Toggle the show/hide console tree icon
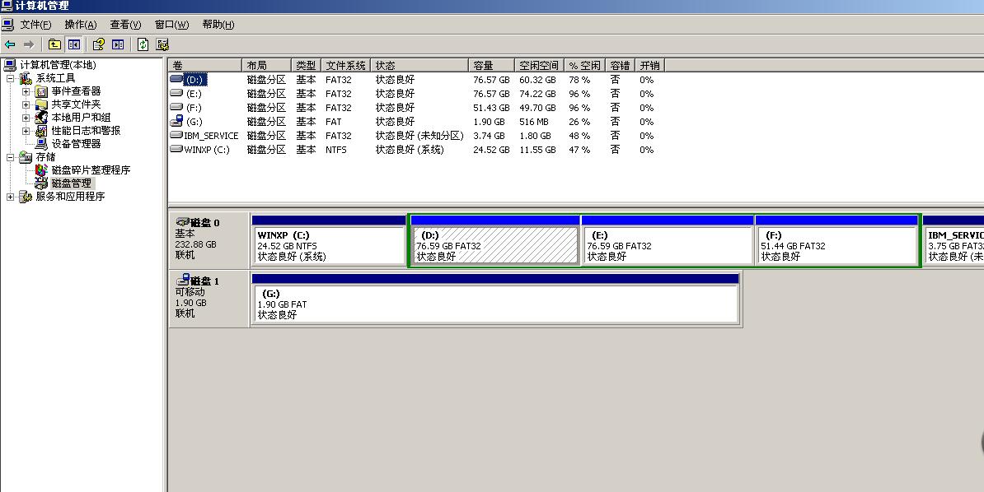 74,44
